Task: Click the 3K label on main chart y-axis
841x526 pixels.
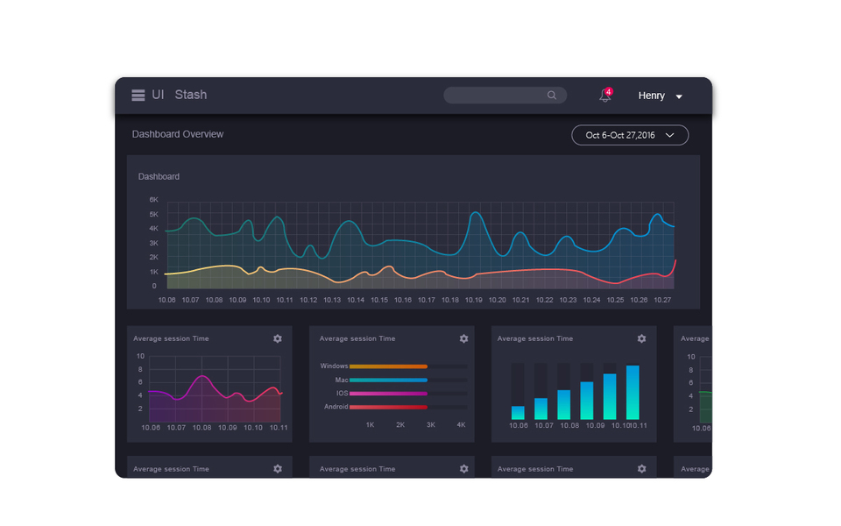Action: tap(154, 243)
